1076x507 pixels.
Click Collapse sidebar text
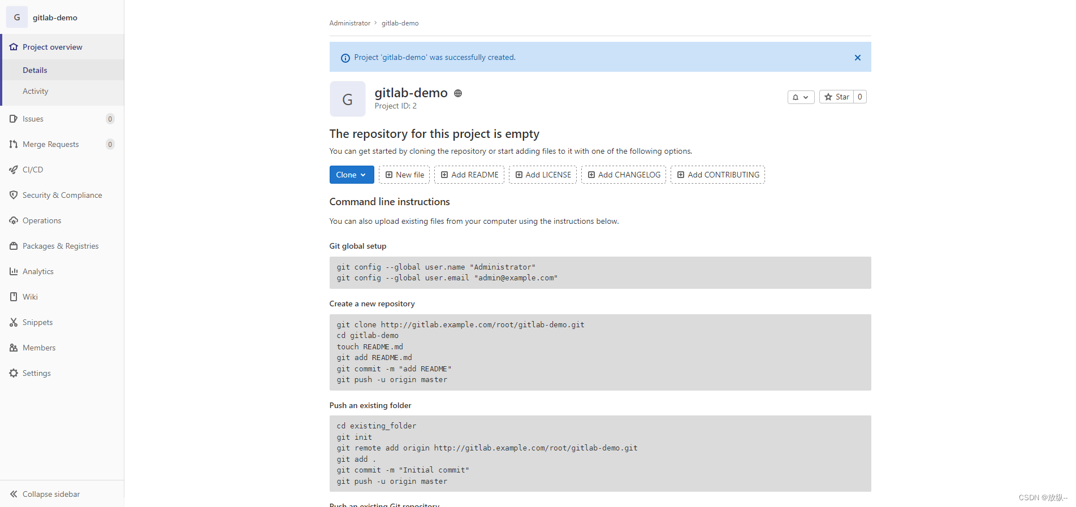51,494
